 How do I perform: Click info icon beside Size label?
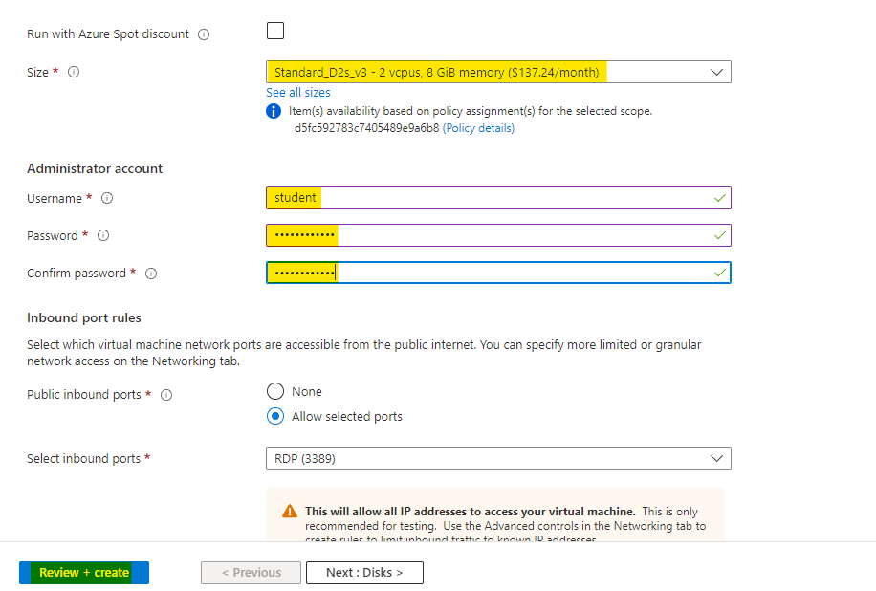point(74,72)
